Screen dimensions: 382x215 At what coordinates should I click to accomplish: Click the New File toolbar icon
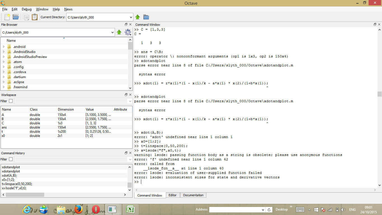[7, 17]
